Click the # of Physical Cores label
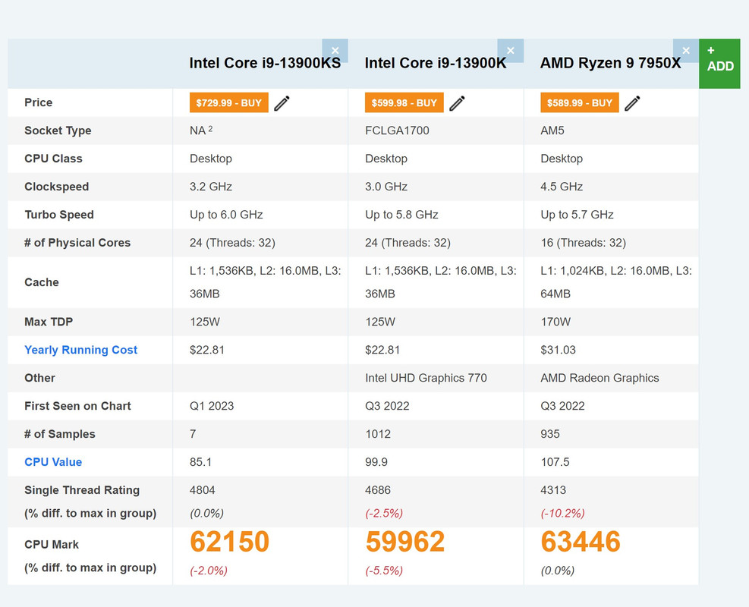The image size is (749, 607). pyautogui.click(x=77, y=243)
